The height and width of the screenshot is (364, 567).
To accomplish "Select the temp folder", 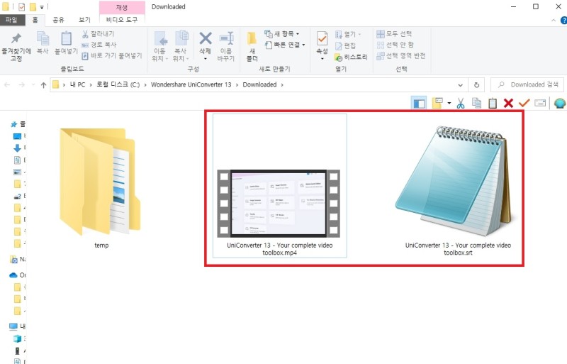I will click(101, 188).
